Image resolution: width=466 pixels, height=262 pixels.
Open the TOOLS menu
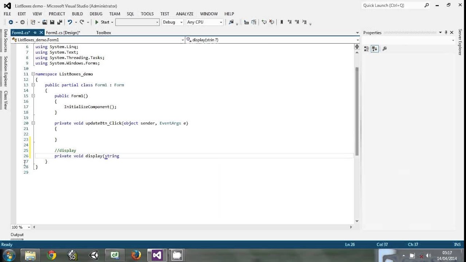(x=147, y=14)
